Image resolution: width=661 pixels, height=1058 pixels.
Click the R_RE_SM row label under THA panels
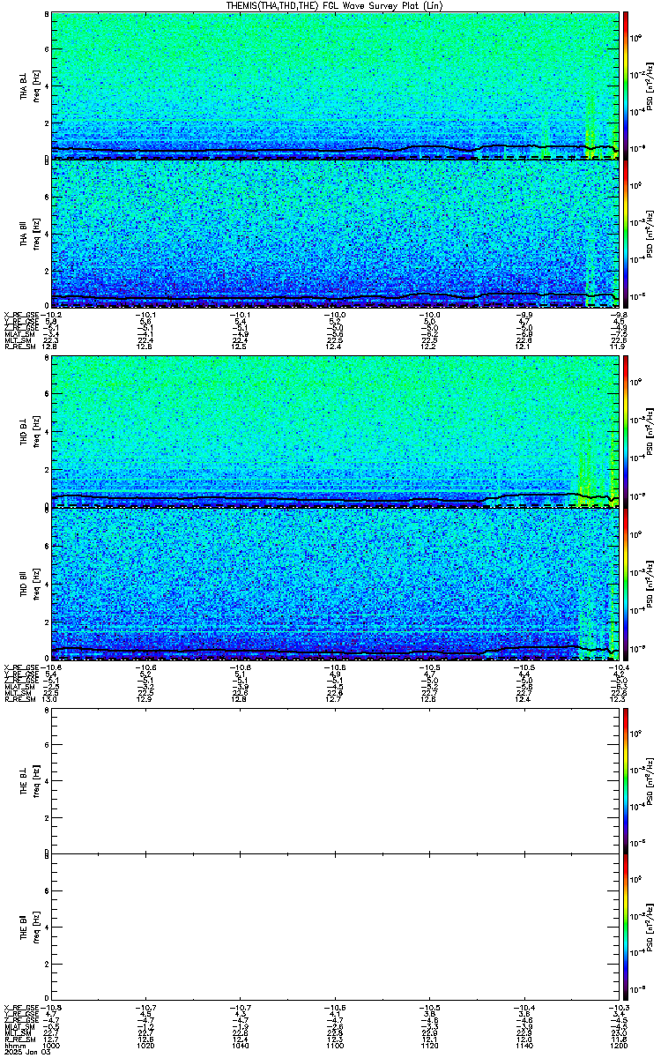pos(19,346)
